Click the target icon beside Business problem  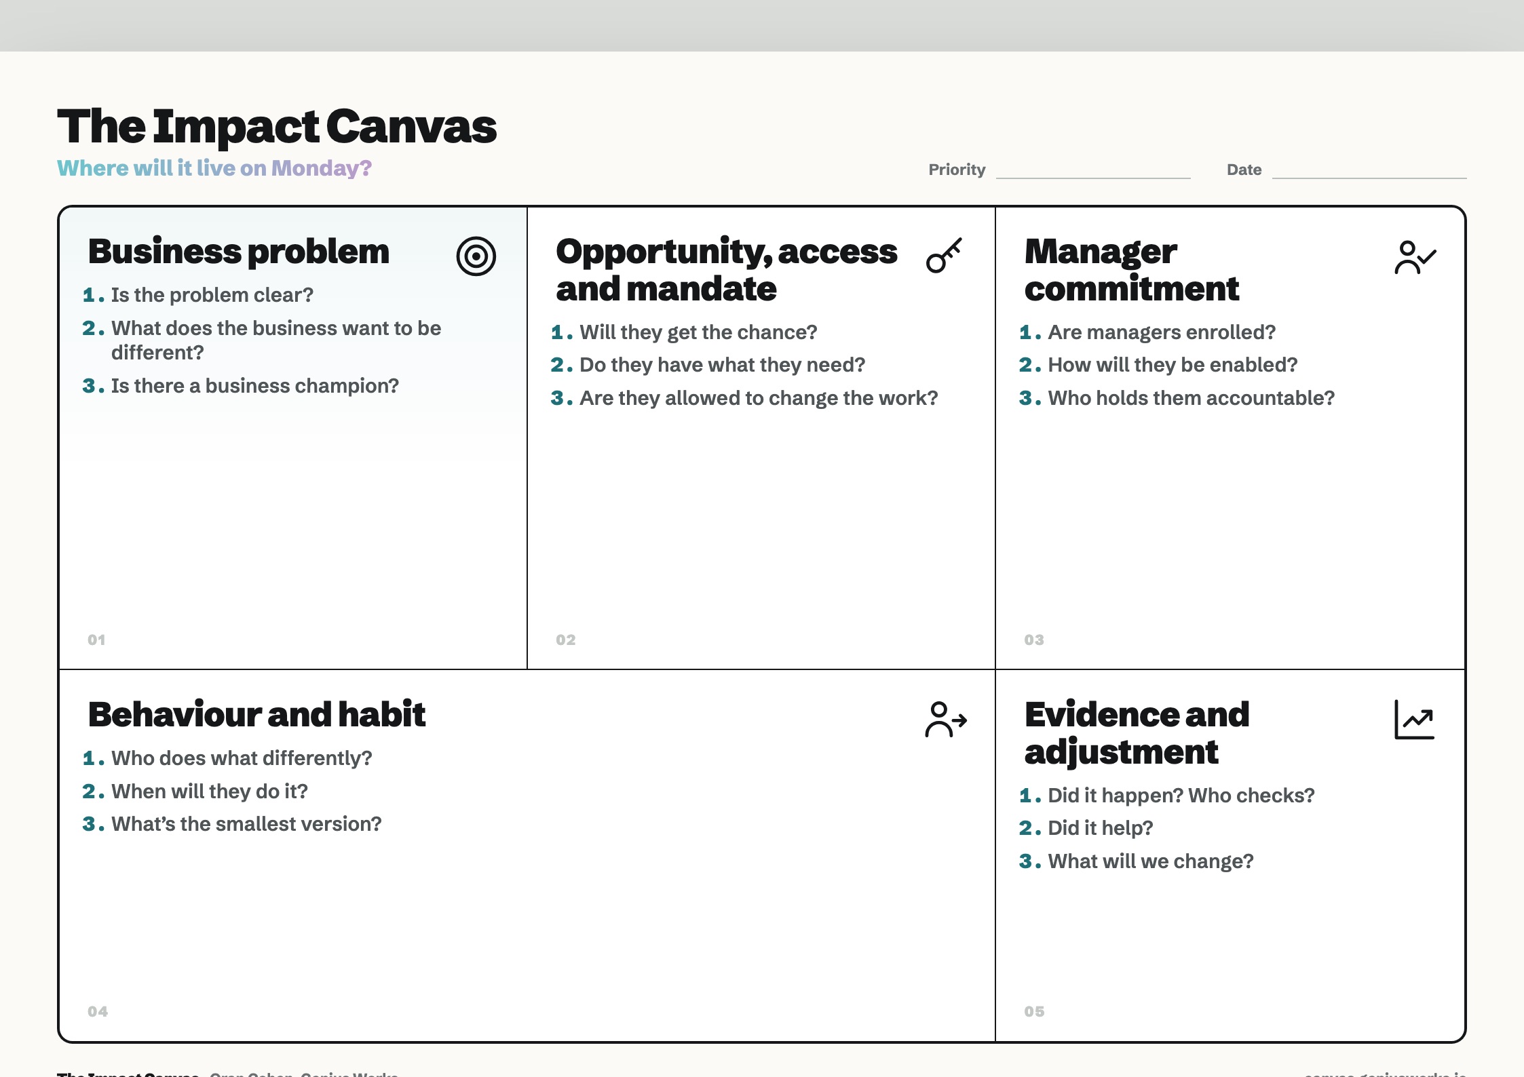pos(476,256)
